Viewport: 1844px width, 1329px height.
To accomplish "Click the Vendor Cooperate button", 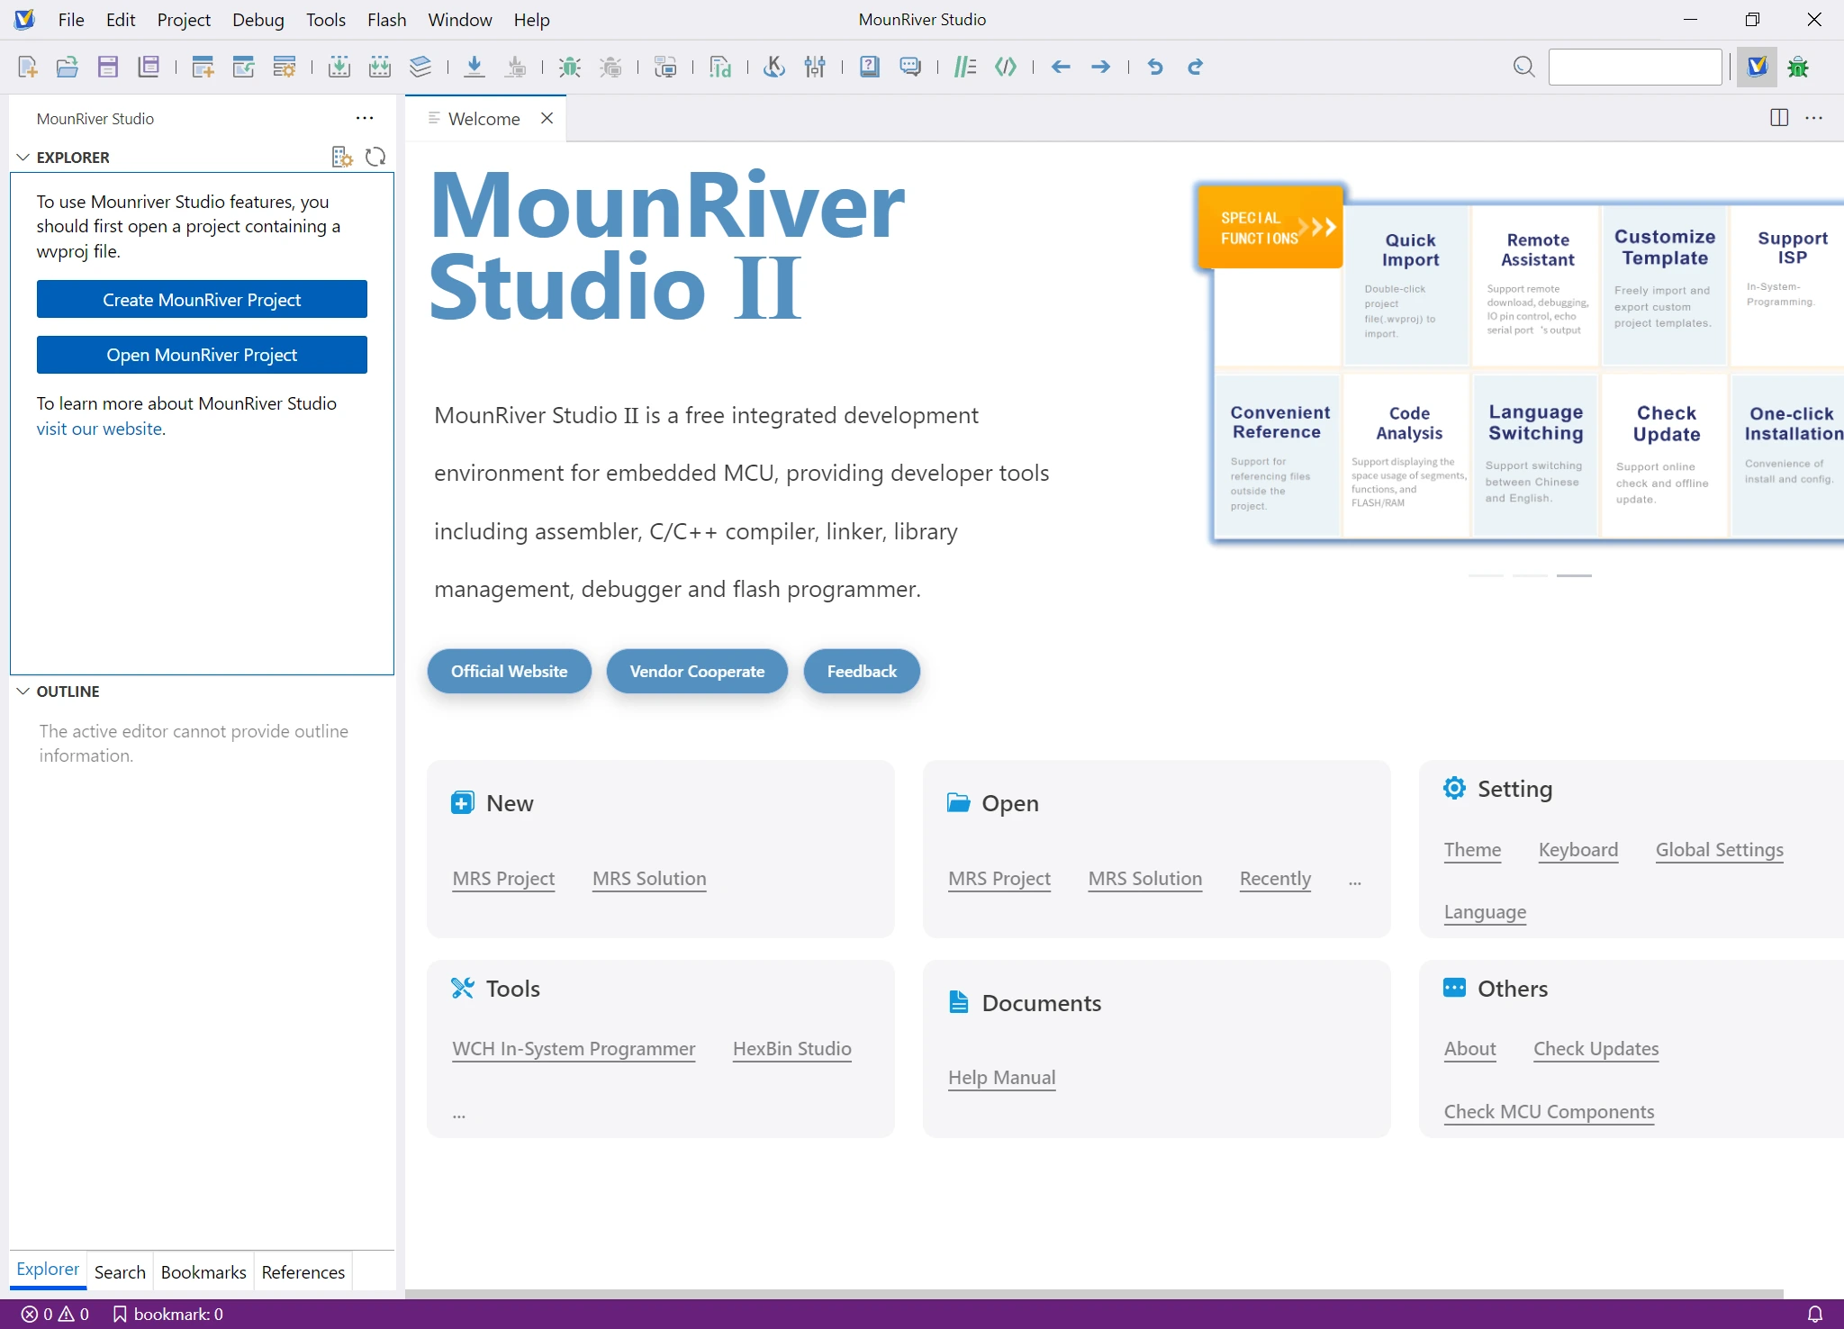I will point(698,671).
